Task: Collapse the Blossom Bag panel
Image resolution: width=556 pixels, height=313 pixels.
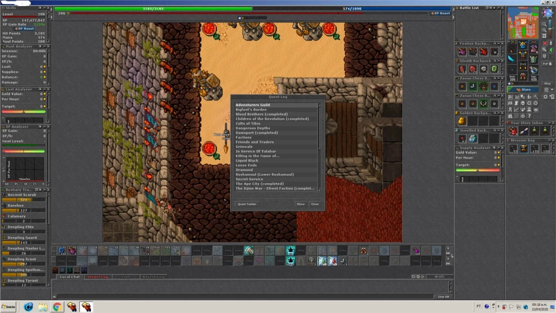Action: [550, 140]
